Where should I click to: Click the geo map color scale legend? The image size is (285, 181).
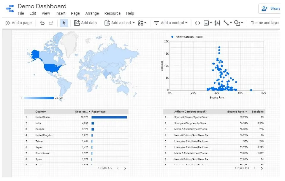click(39, 98)
